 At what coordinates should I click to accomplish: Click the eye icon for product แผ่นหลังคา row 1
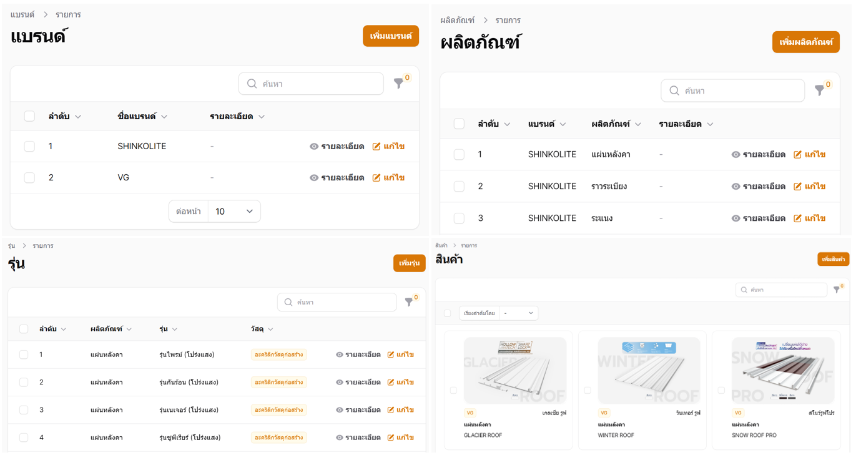click(735, 154)
